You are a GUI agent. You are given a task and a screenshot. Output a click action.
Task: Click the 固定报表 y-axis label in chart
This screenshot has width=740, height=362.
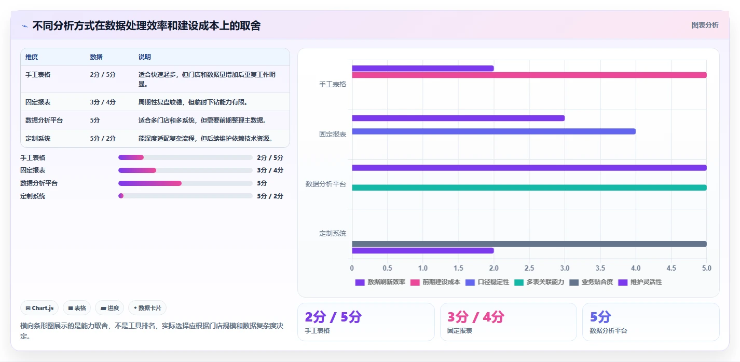pyautogui.click(x=333, y=134)
